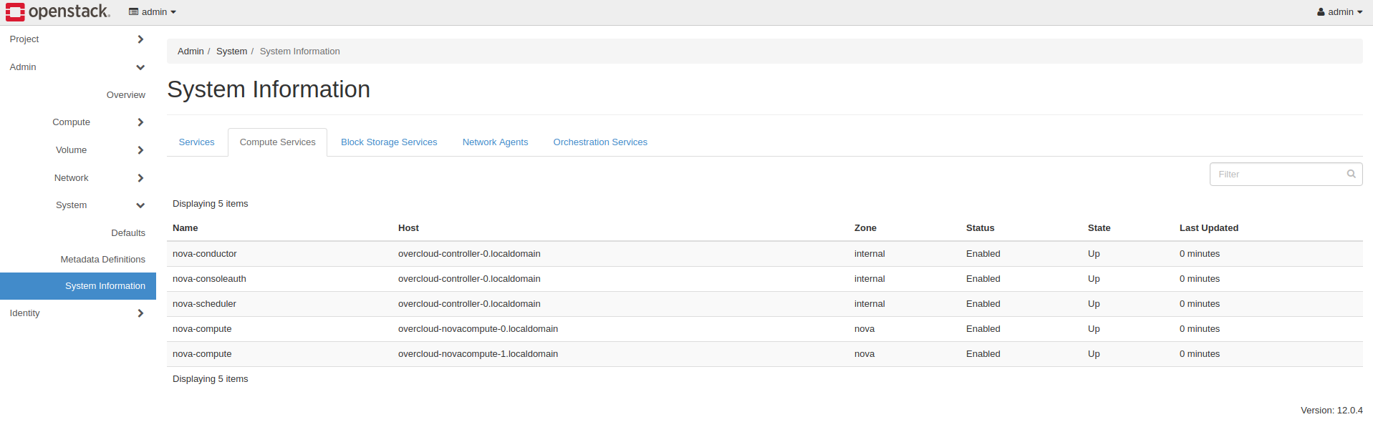The image size is (1373, 422).
Task: Open the Orchestration Services tab
Action: [600, 142]
